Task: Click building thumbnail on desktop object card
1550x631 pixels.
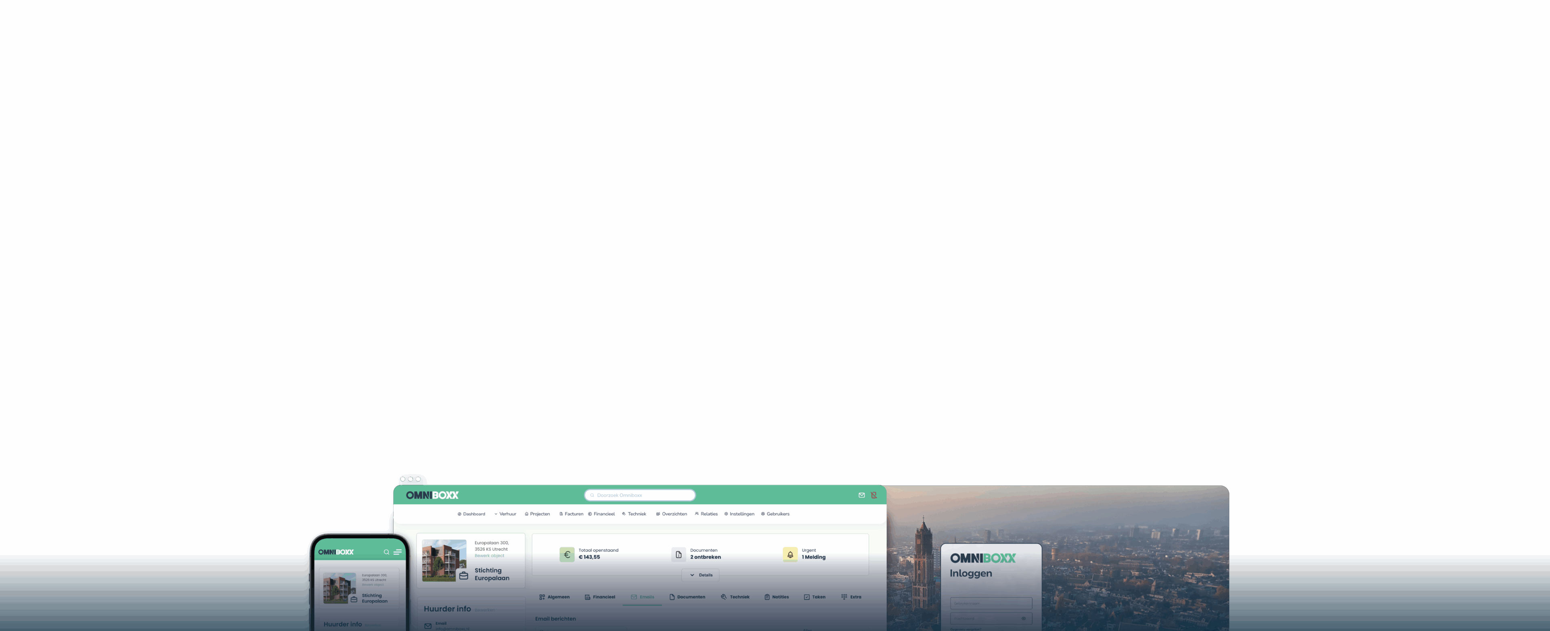Action: (444, 560)
